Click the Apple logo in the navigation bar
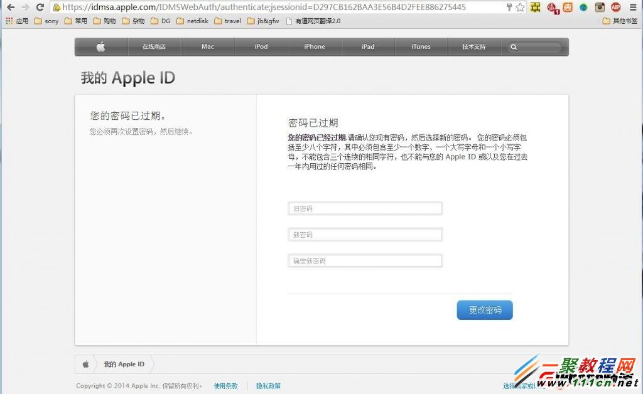Viewport: 643px width, 394px height. tap(102, 46)
